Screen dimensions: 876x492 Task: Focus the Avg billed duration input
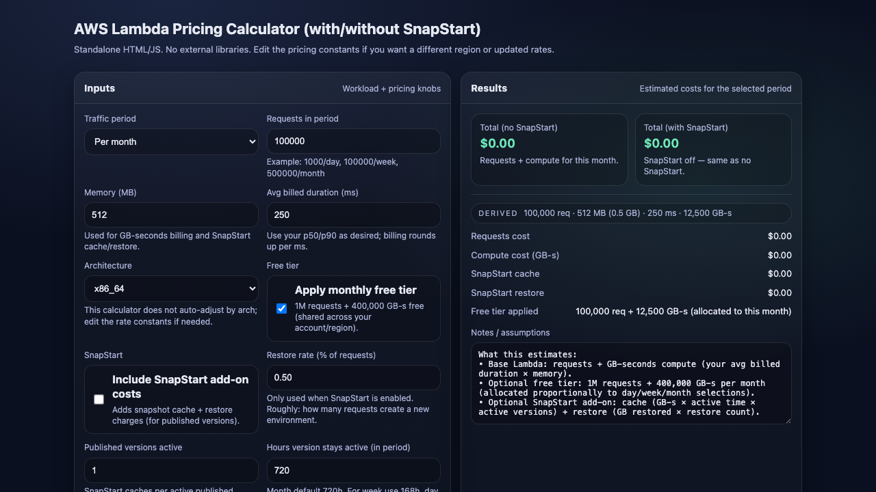pyautogui.click(x=353, y=215)
